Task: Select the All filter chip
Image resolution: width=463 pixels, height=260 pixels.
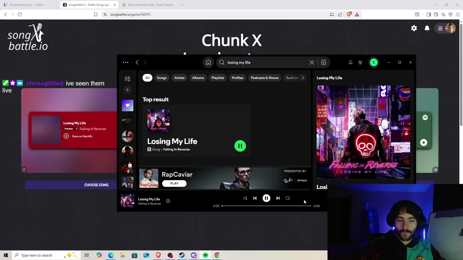Action: [147, 78]
